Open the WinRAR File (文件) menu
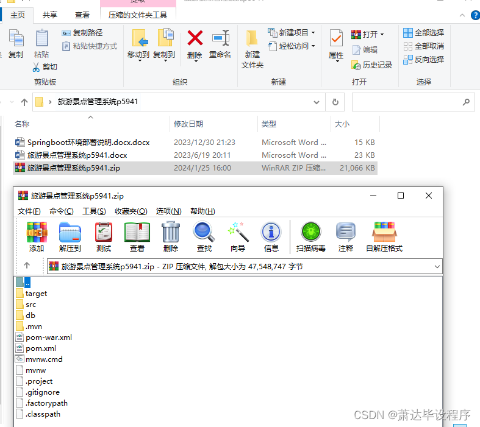Viewport: 480px width, 427px height. click(29, 211)
